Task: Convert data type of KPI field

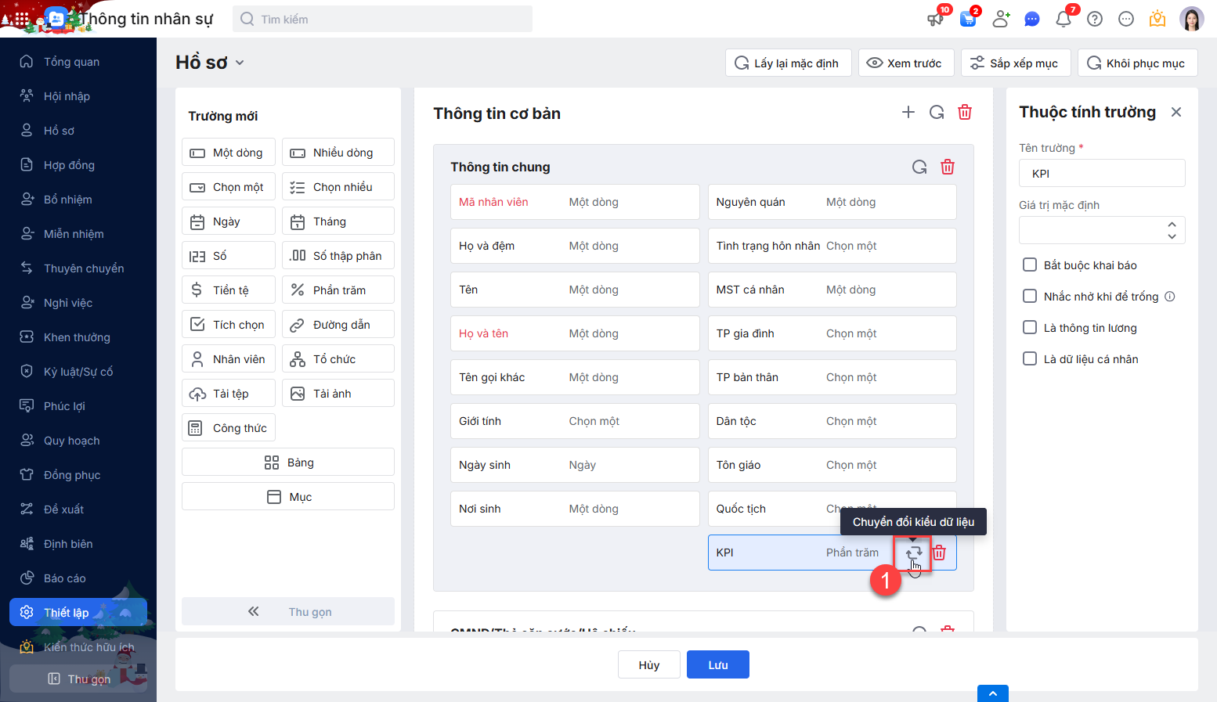Action: [914, 553]
